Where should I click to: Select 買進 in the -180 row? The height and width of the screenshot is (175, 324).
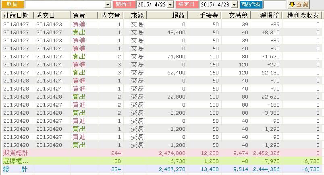point(79,105)
